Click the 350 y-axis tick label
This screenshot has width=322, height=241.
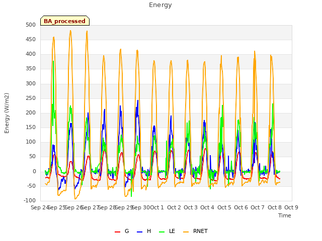[x=31, y=69]
